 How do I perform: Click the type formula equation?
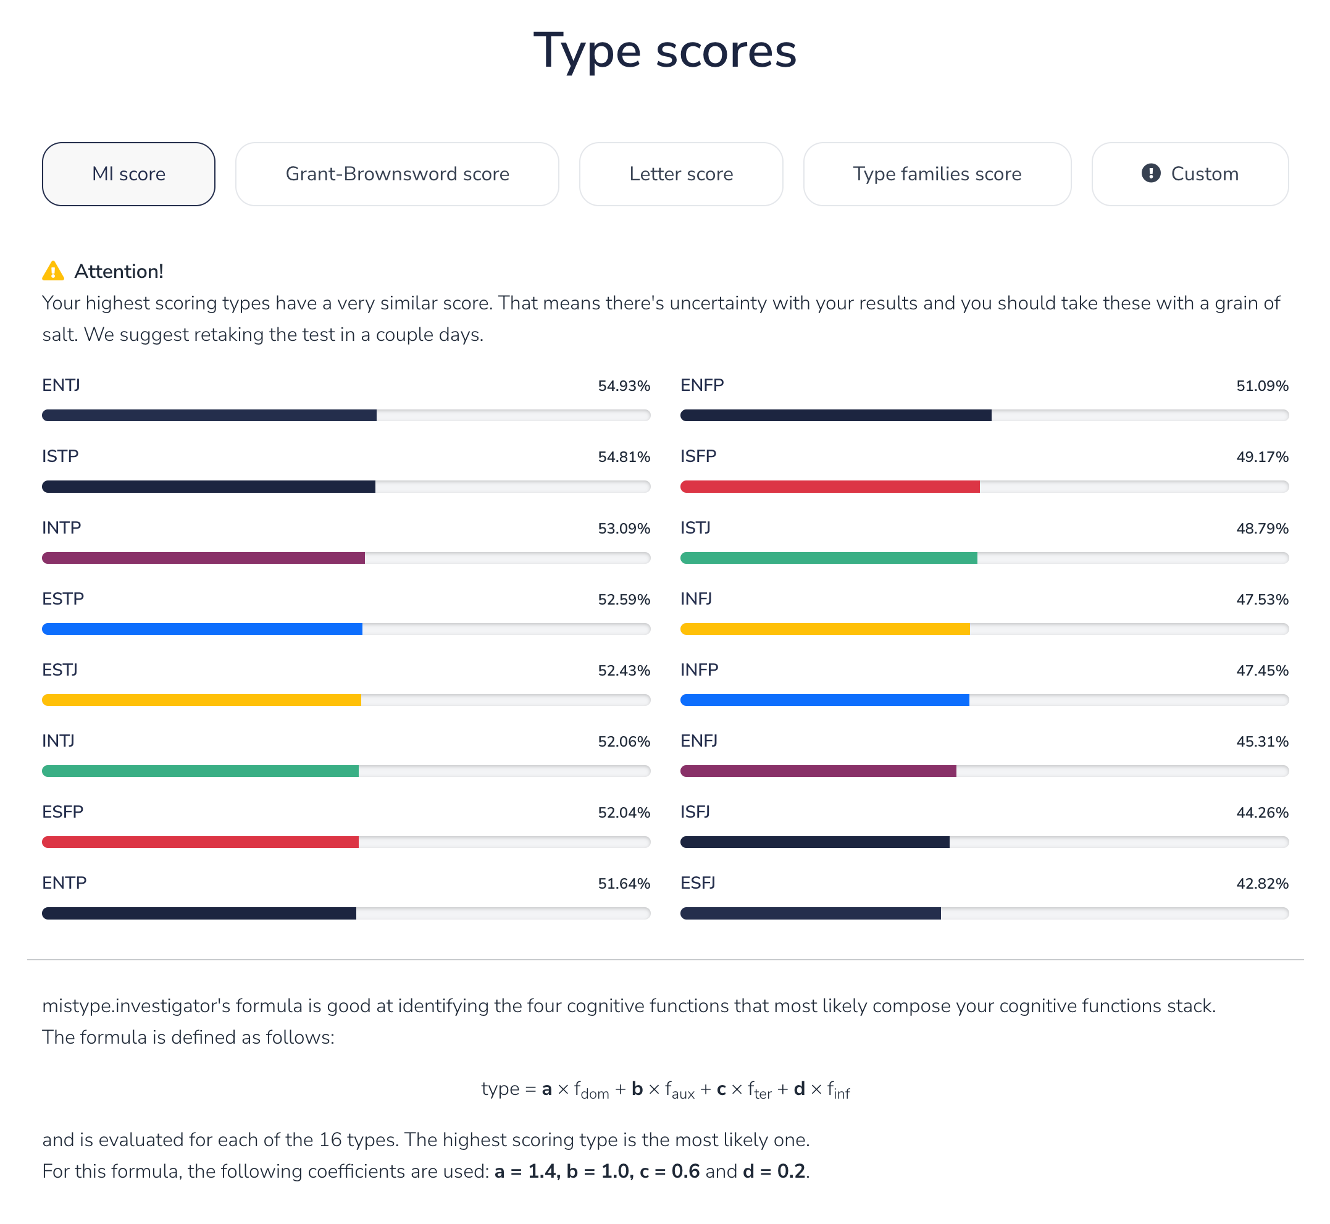point(665,1089)
